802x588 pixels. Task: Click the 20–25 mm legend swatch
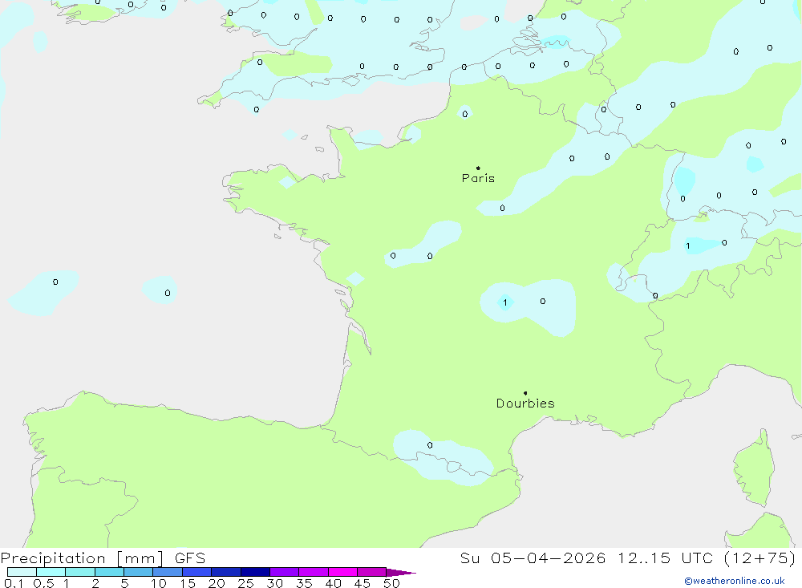click(x=226, y=572)
